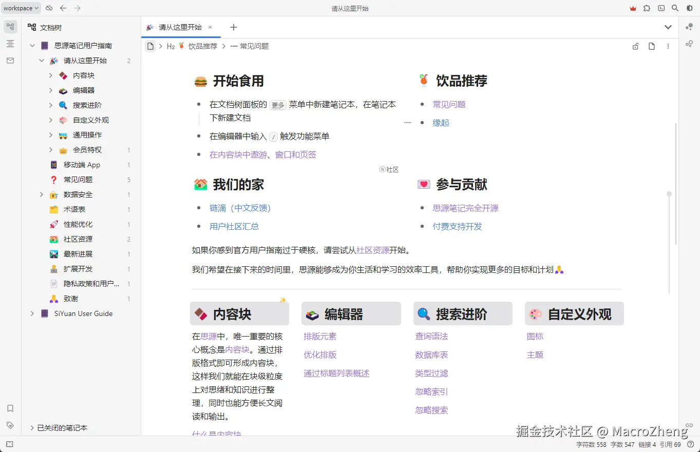The width and height of the screenshot is (700, 452).
Task: Open global search magnifier icon
Action: click(x=675, y=8)
